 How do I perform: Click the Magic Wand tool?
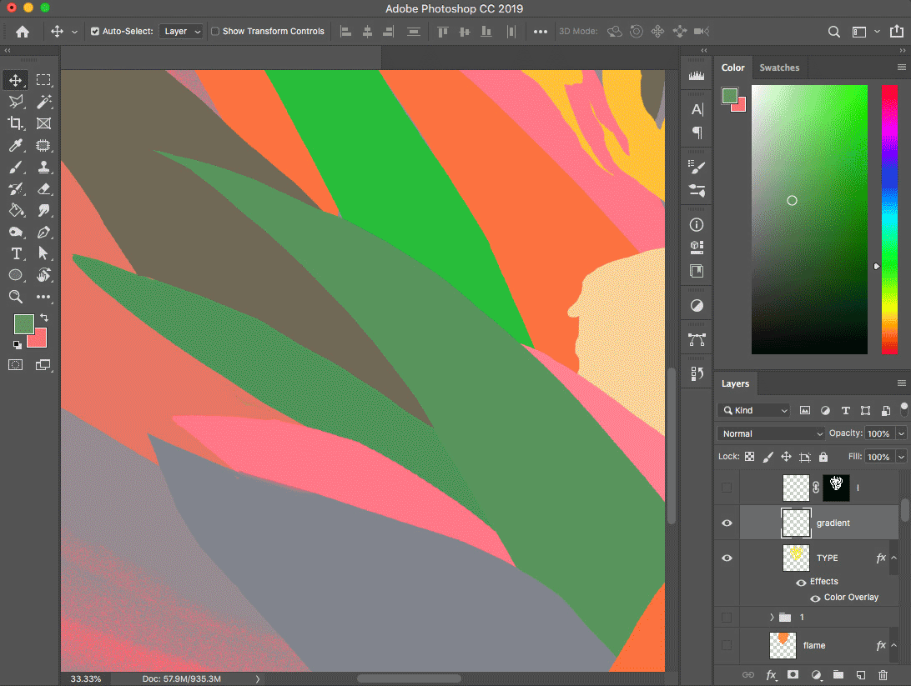point(44,102)
